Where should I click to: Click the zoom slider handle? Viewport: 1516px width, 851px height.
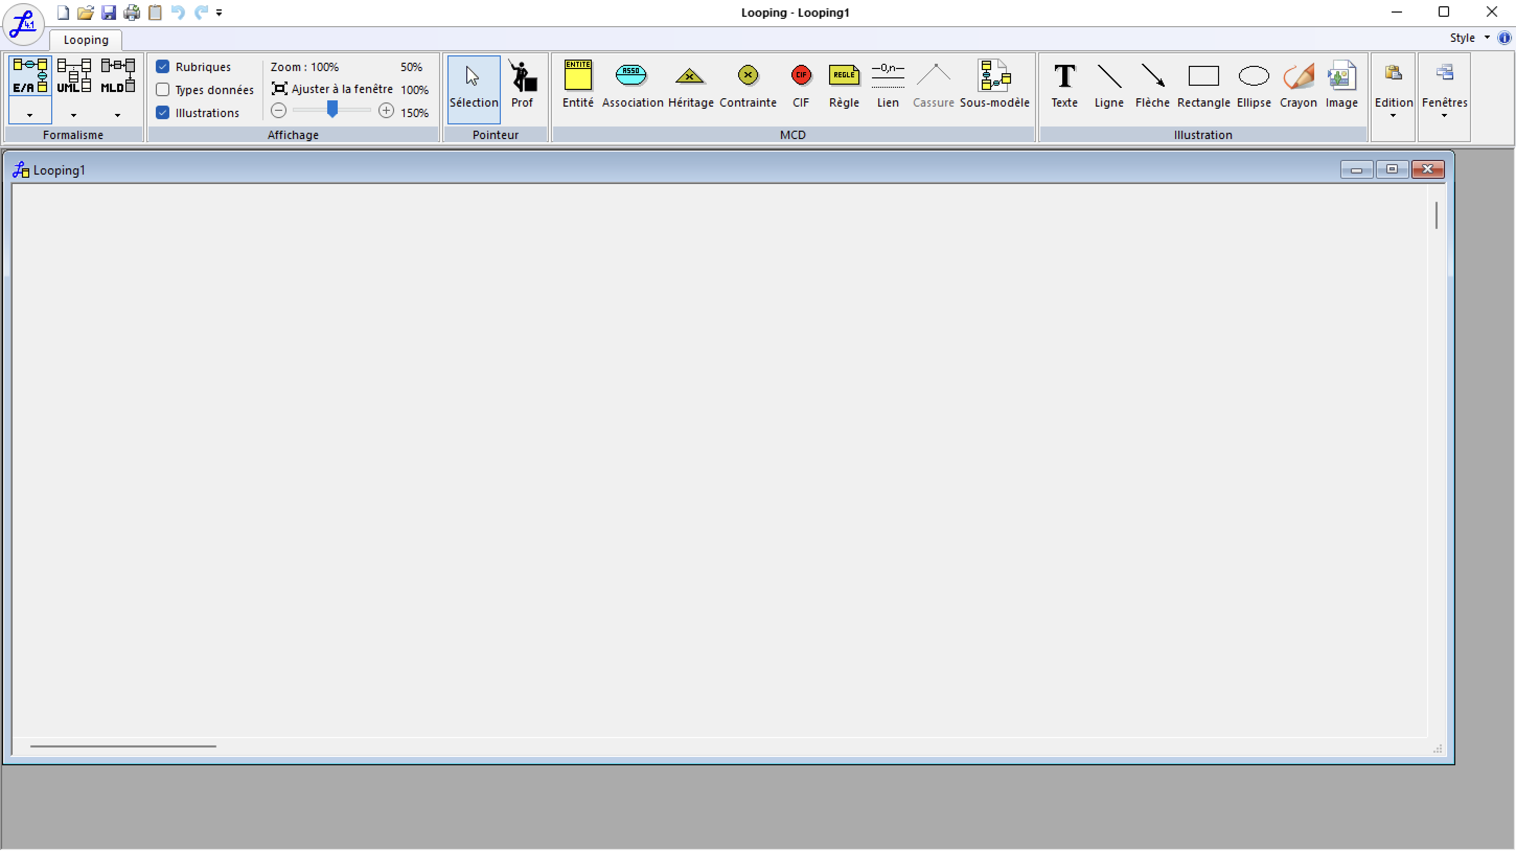click(332, 109)
